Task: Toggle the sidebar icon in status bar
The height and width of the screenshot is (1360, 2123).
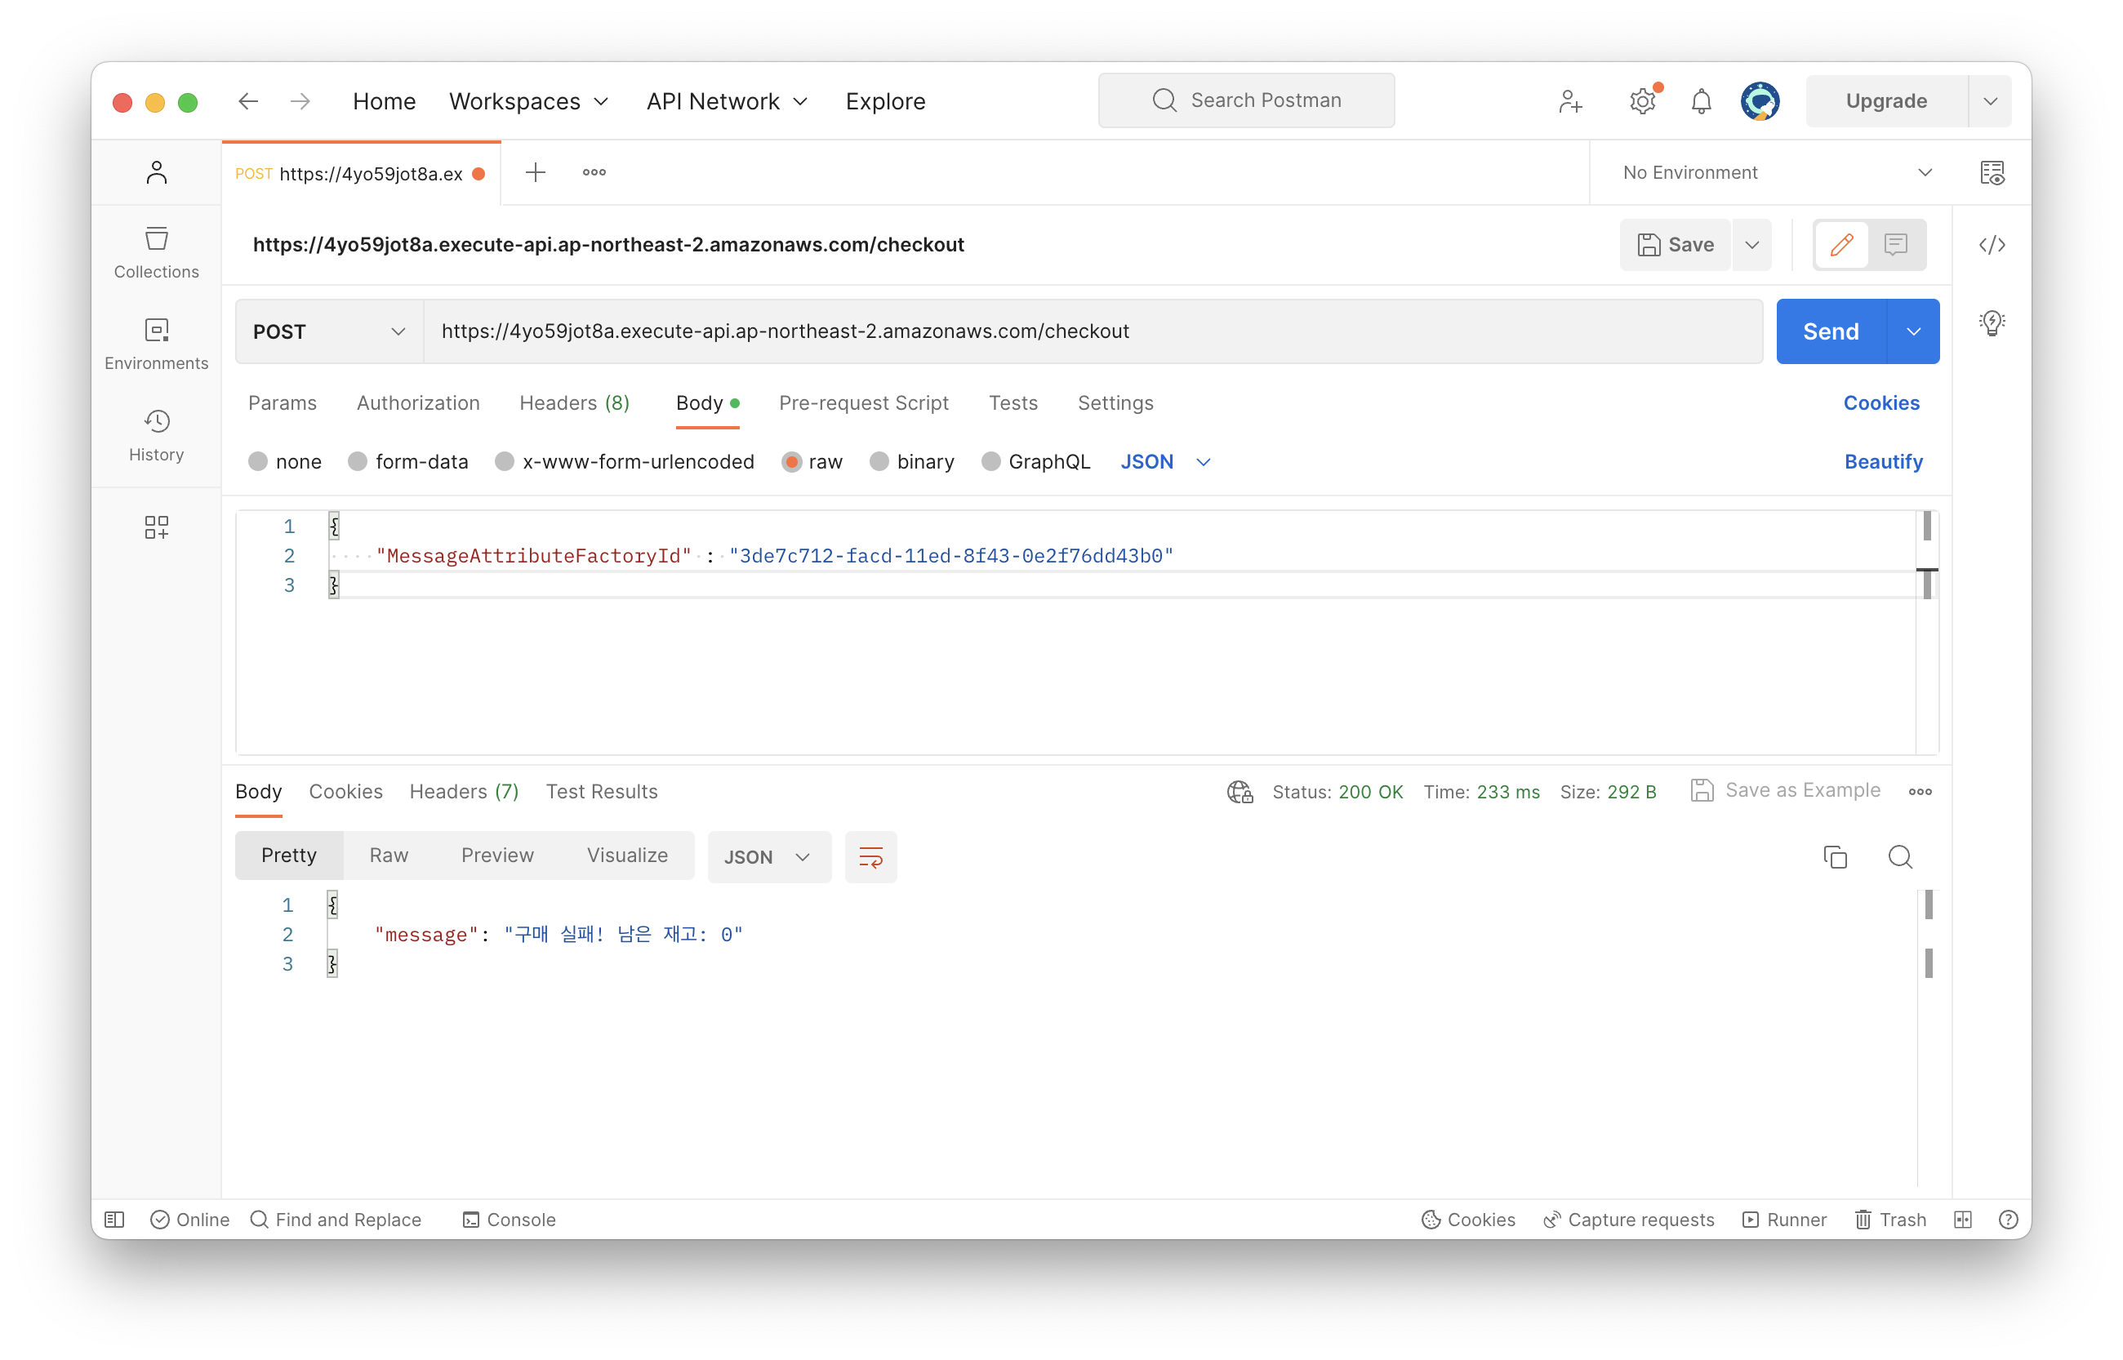Action: tap(115, 1220)
